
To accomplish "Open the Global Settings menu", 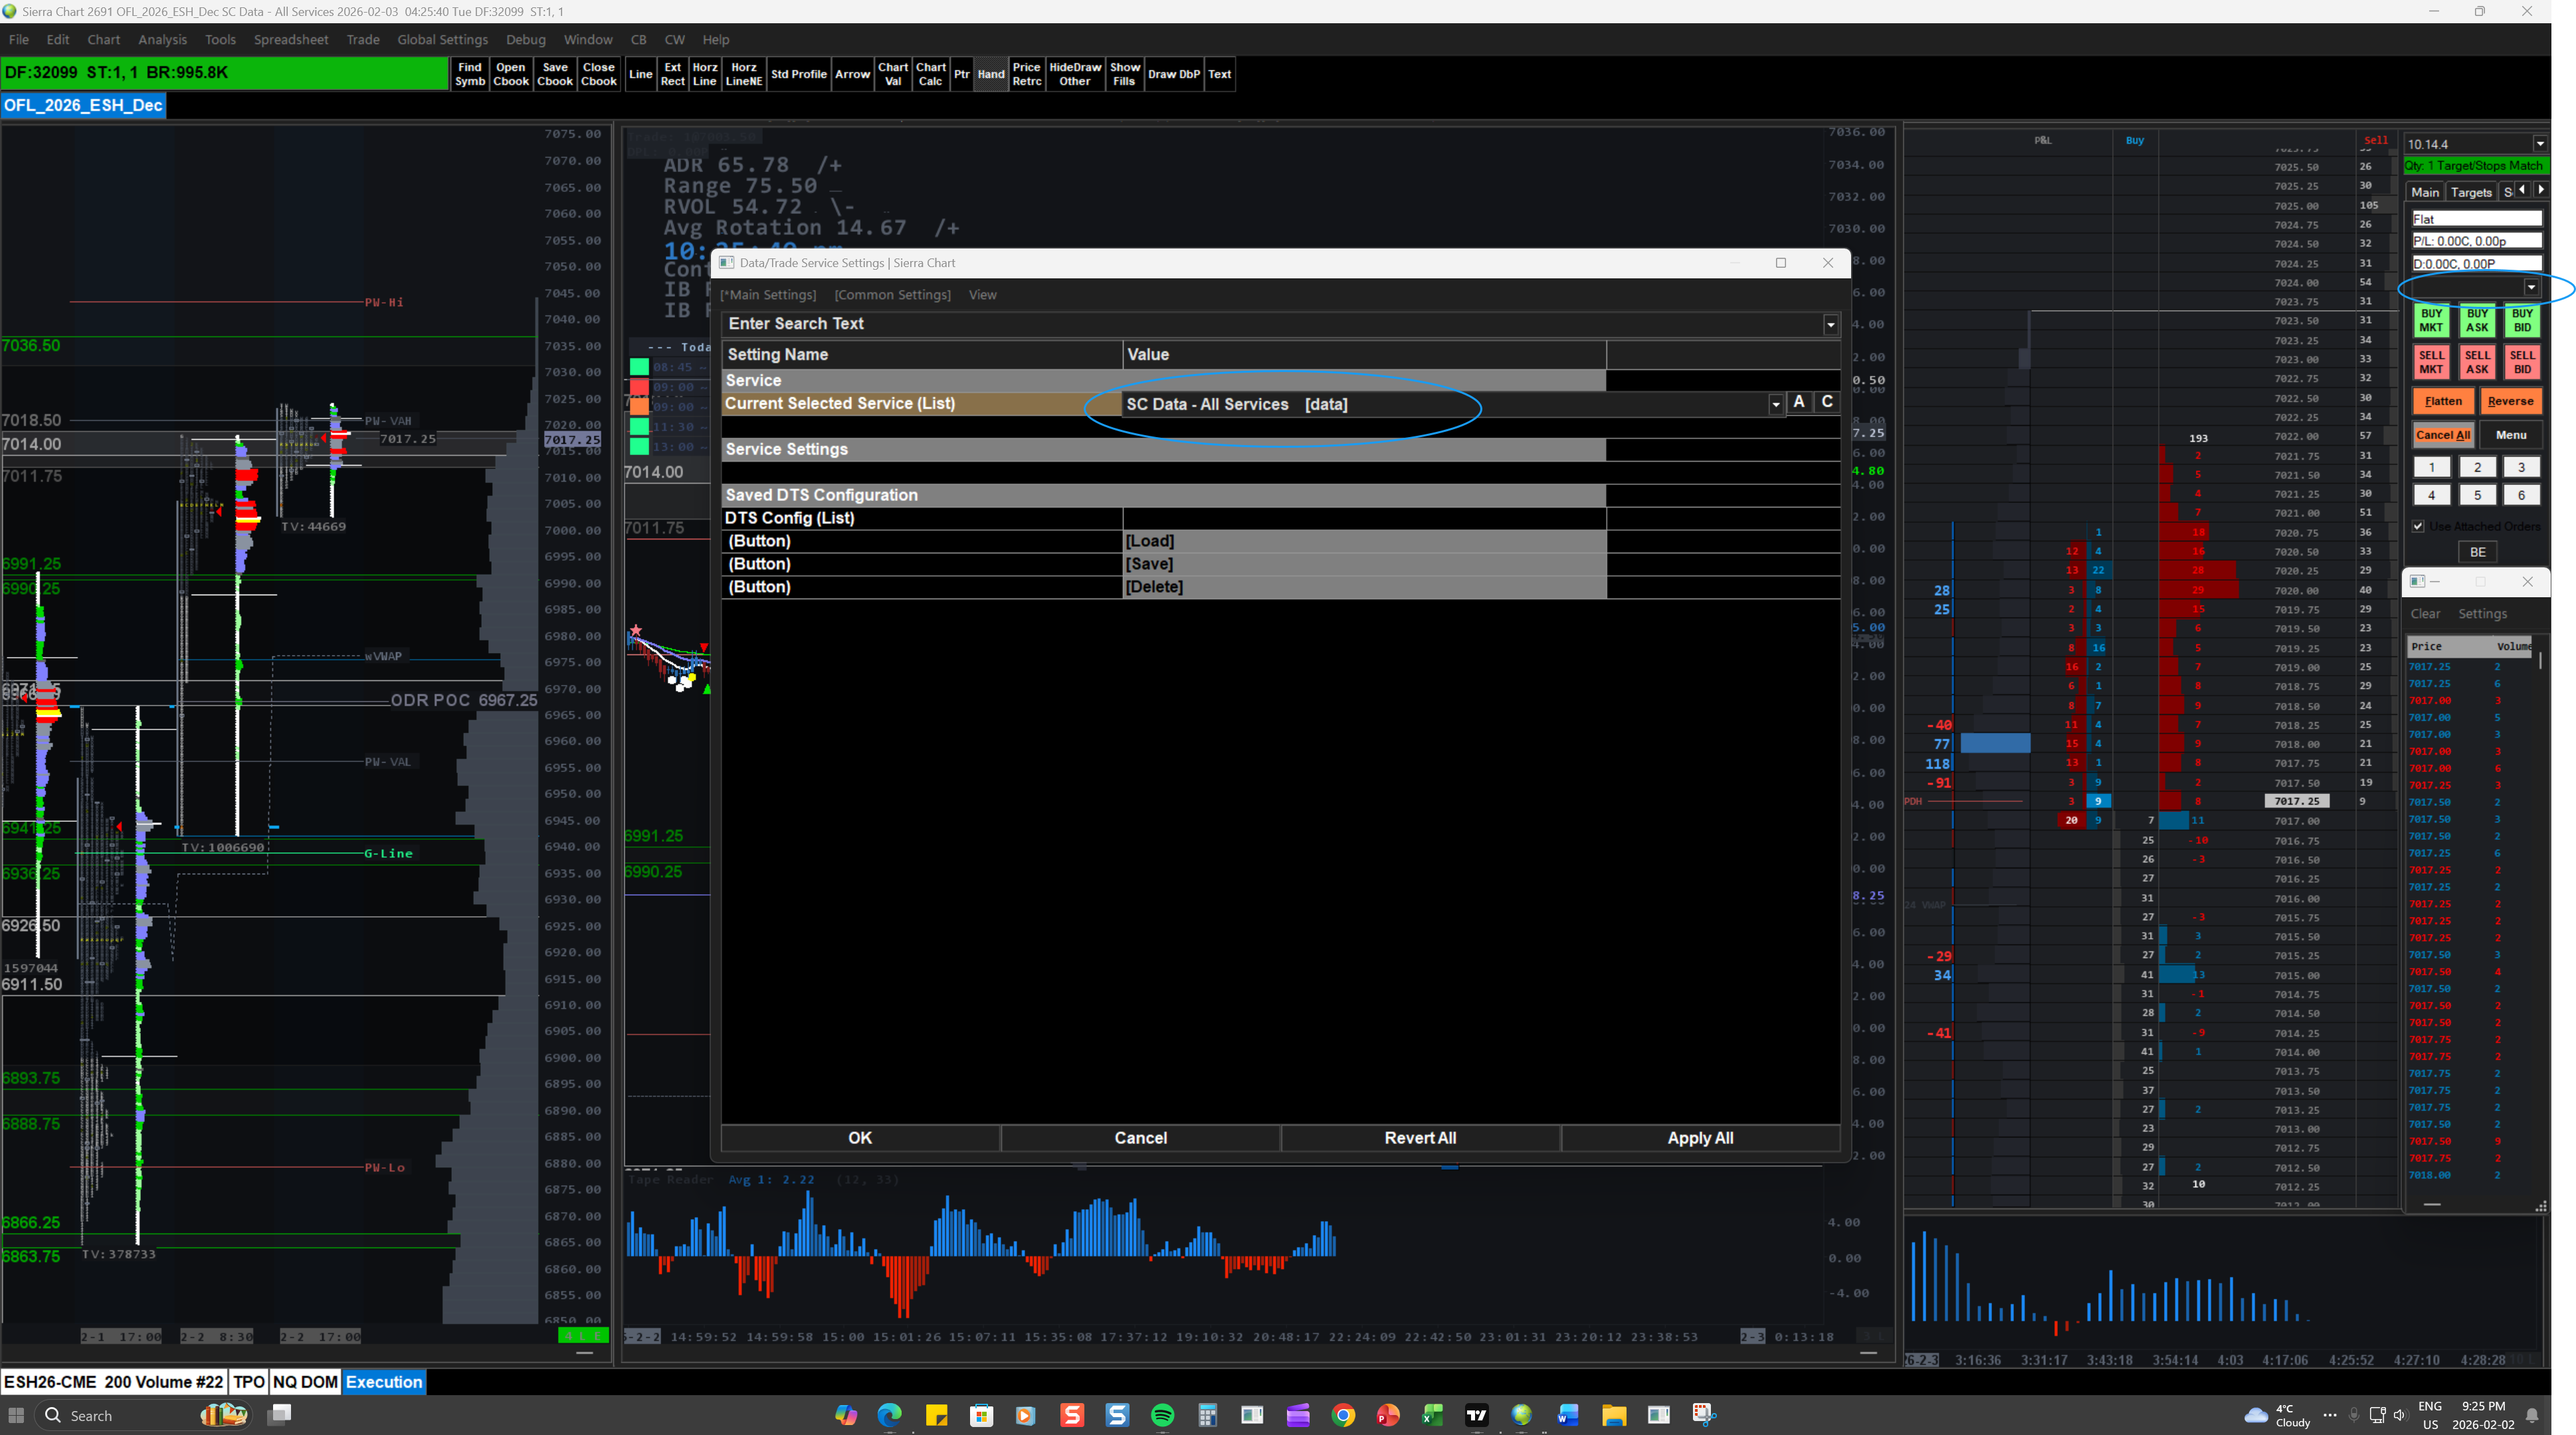I will point(442,40).
